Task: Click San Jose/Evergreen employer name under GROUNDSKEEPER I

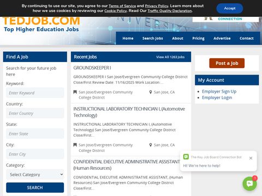Action: click(106, 95)
